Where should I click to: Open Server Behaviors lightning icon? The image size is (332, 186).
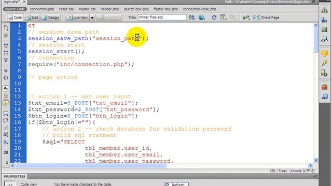click(x=324, y=63)
